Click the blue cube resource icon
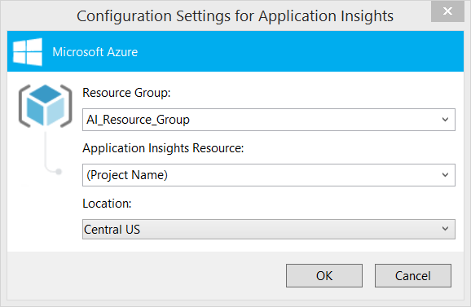471x307 pixels. click(x=46, y=105)
